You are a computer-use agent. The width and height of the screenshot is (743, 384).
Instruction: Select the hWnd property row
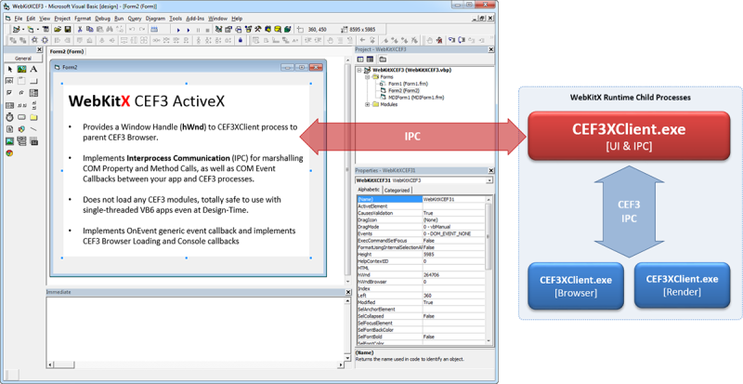(x=421, y=275)
